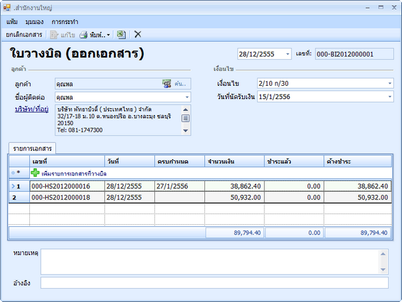Minimize the สำนักงานใหญ่ window
The width and height of the screenshot is (402, 302).
pyautogui.click(x=367, y=8)
